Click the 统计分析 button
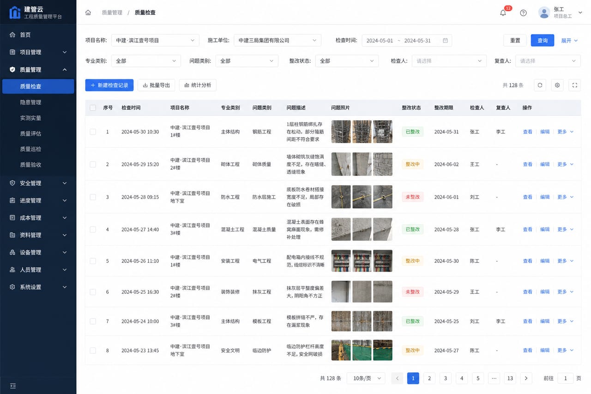 click(198, 85)
